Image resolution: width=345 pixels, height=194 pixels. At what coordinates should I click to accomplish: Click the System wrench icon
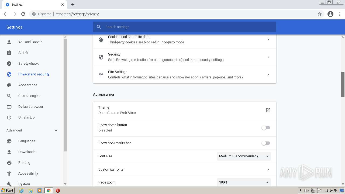pyautogui.click(x=9, y=184)
